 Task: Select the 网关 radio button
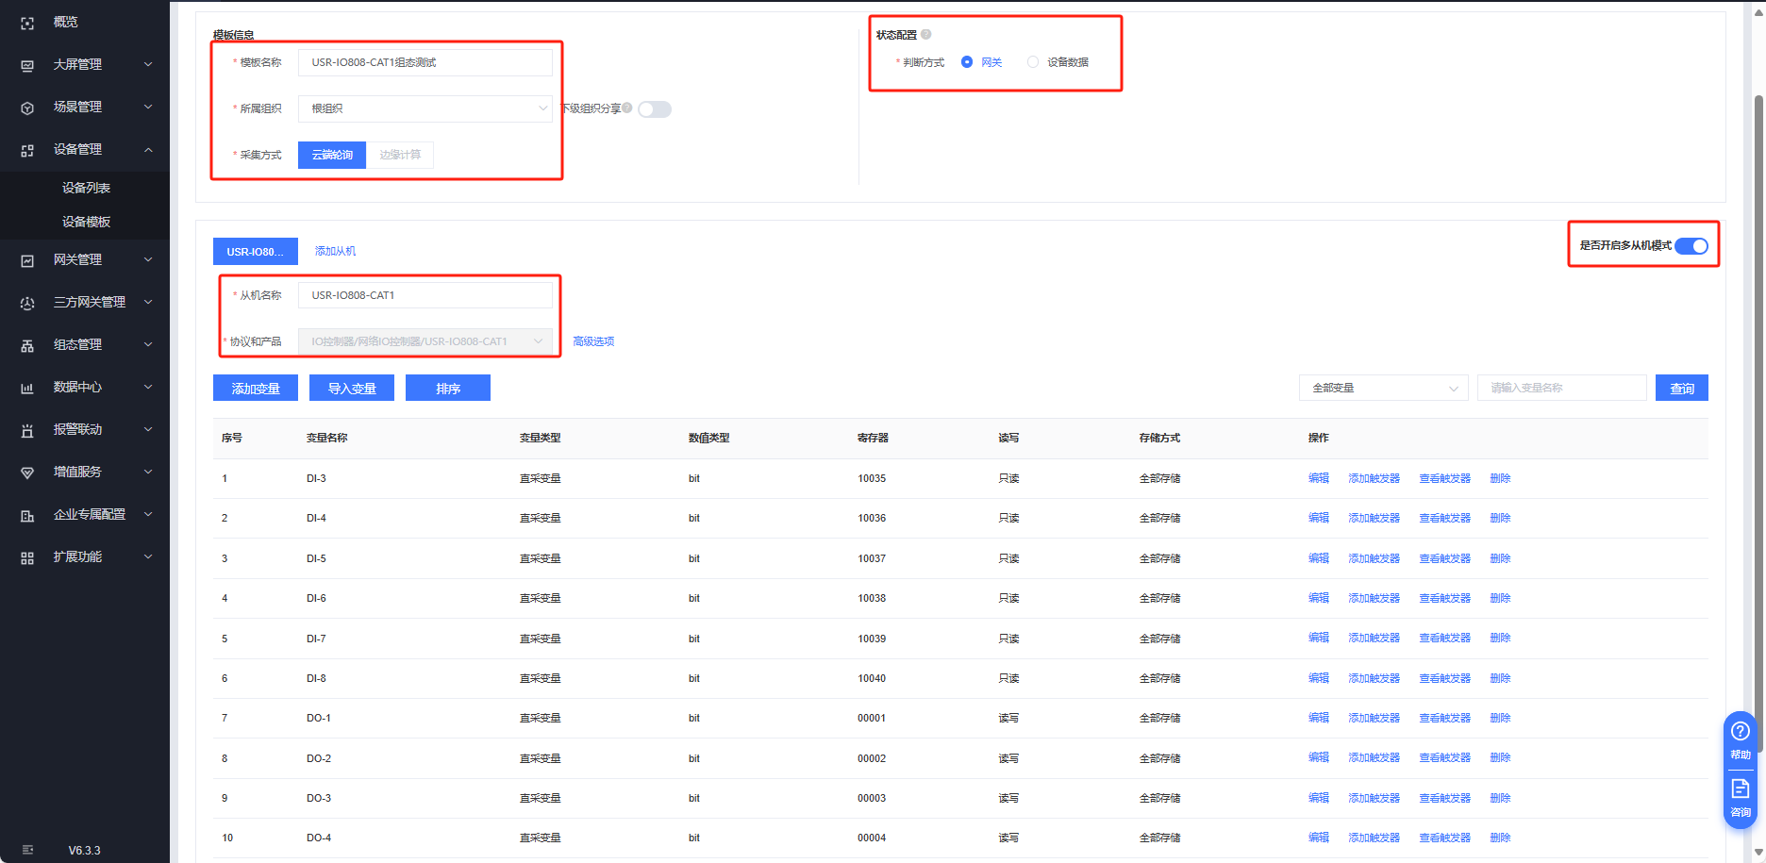[x=967, y=62]
